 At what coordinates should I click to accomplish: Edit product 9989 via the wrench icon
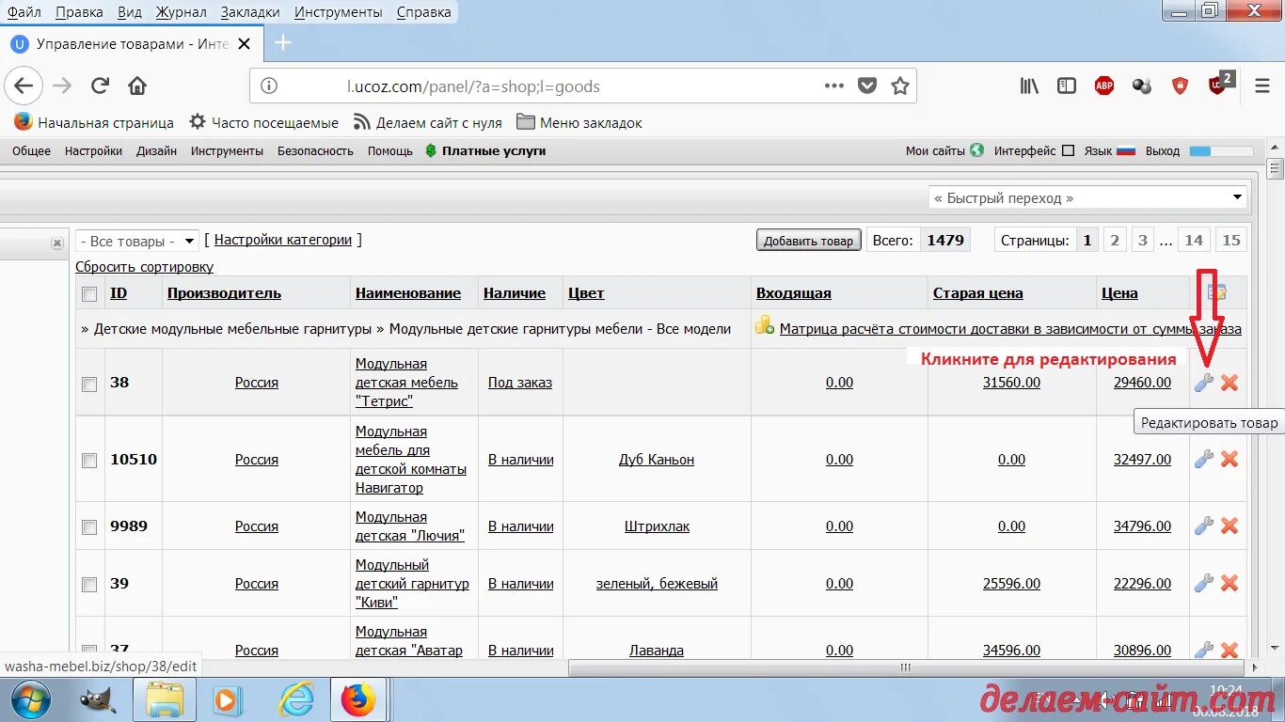1203,526
